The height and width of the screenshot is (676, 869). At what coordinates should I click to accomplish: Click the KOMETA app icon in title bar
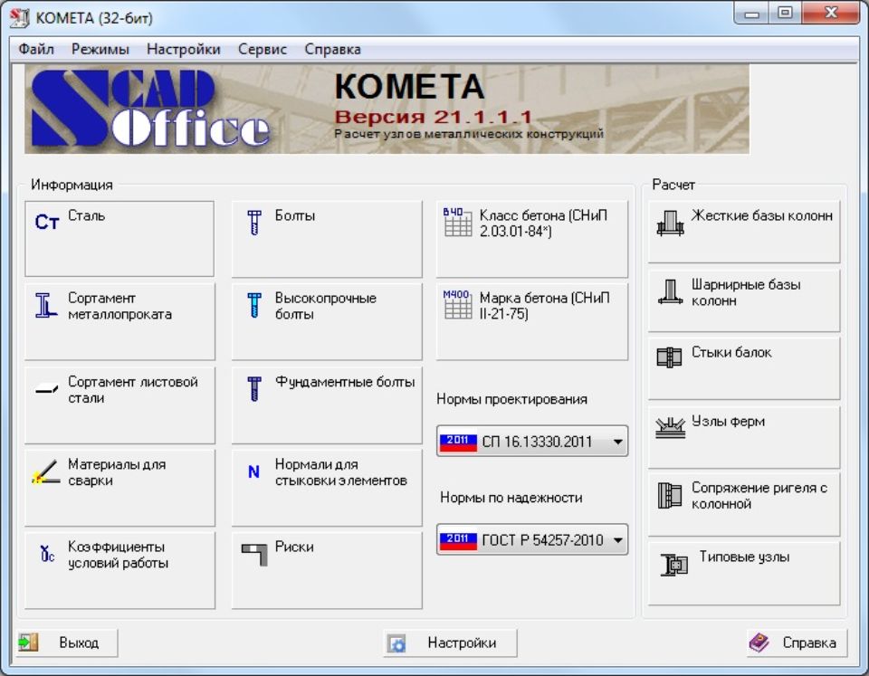coord(19,17)
